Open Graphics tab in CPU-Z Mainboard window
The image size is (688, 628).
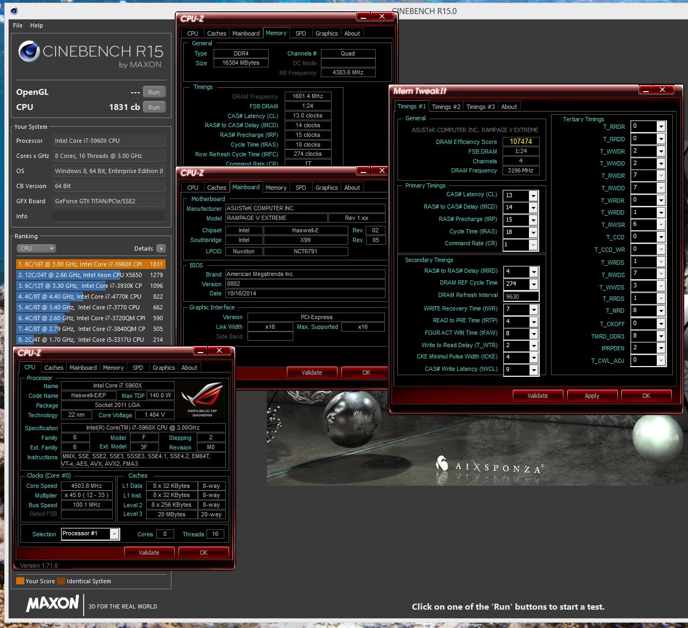[327, 188]
